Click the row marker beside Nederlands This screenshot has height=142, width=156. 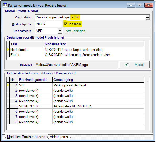[x=8, y=50]
